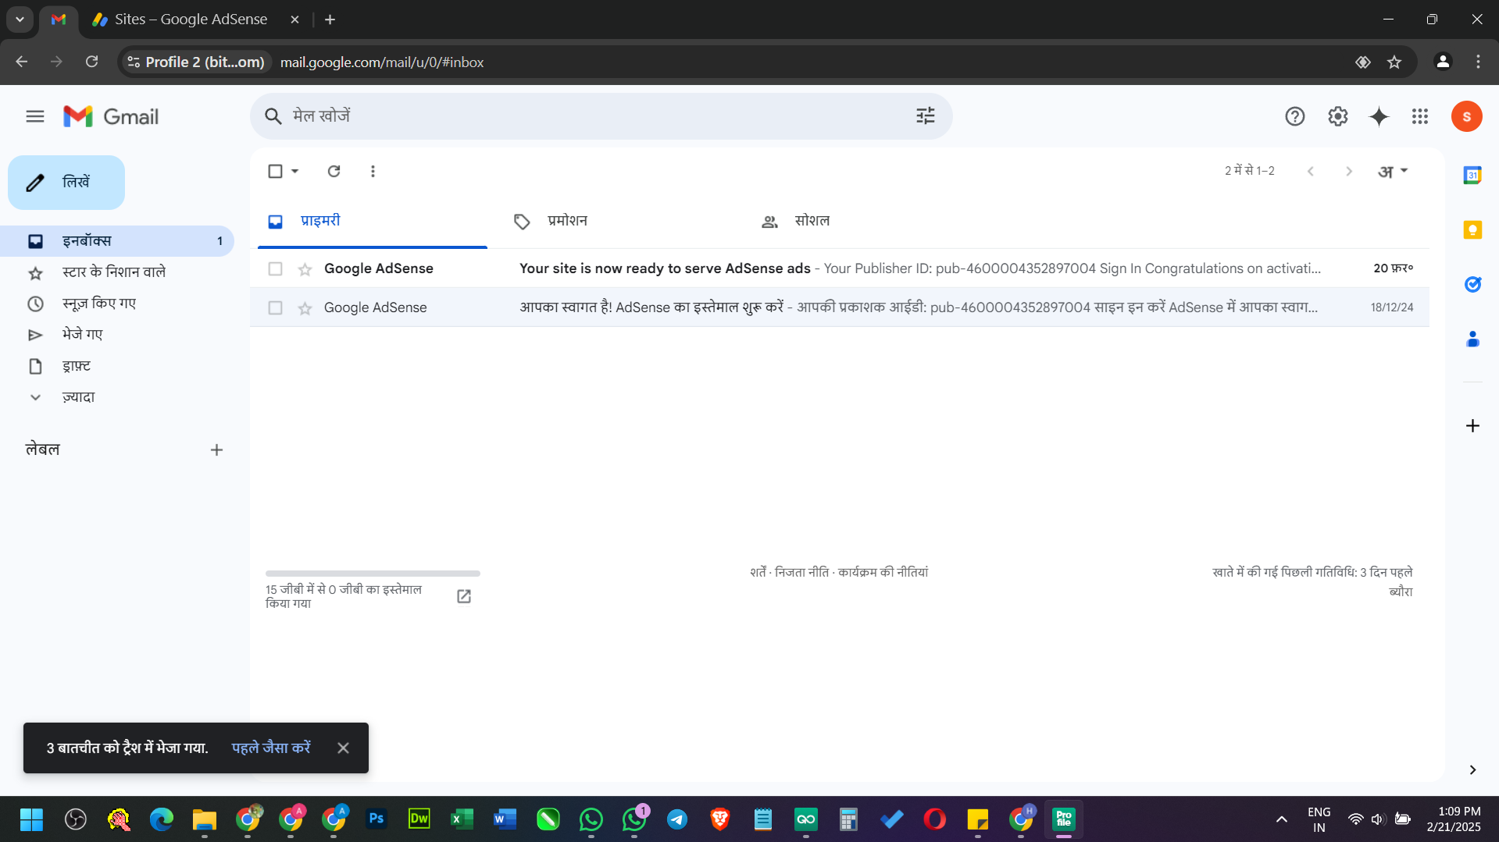Open the निजता नीति link
The height and width of the screenshot is (842, 1499).
(801, 572)
